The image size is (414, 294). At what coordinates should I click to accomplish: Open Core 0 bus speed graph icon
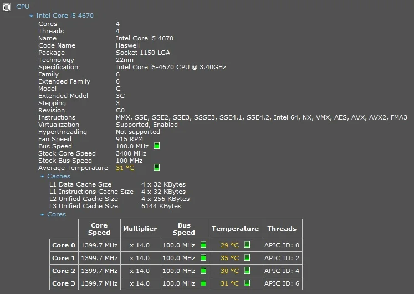203,245
